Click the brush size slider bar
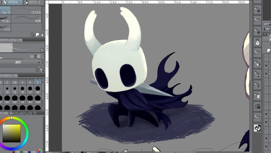The image size is (271, 153). click(x=12, y=58)
